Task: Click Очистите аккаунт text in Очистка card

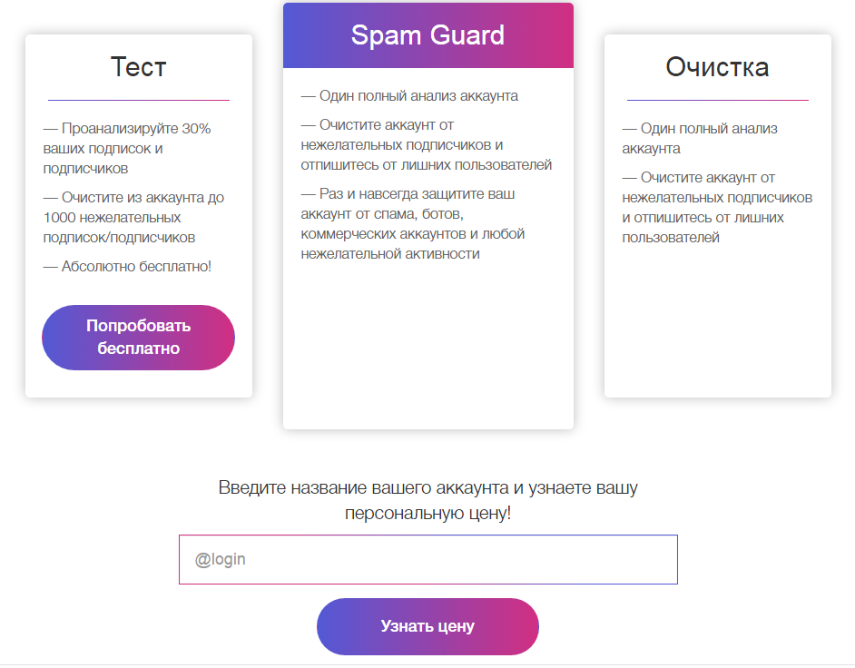Action: click(x=717, y=207)
